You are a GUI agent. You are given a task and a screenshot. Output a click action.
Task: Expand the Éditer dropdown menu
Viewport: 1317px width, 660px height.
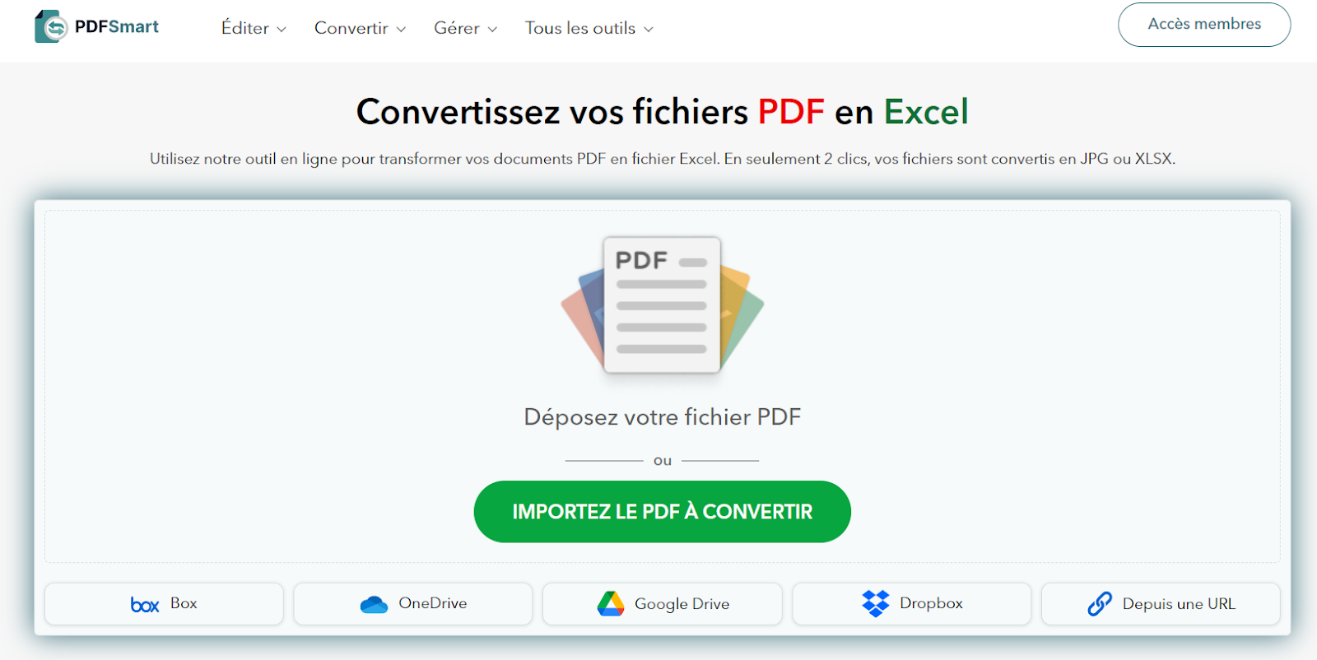point(252,28)
